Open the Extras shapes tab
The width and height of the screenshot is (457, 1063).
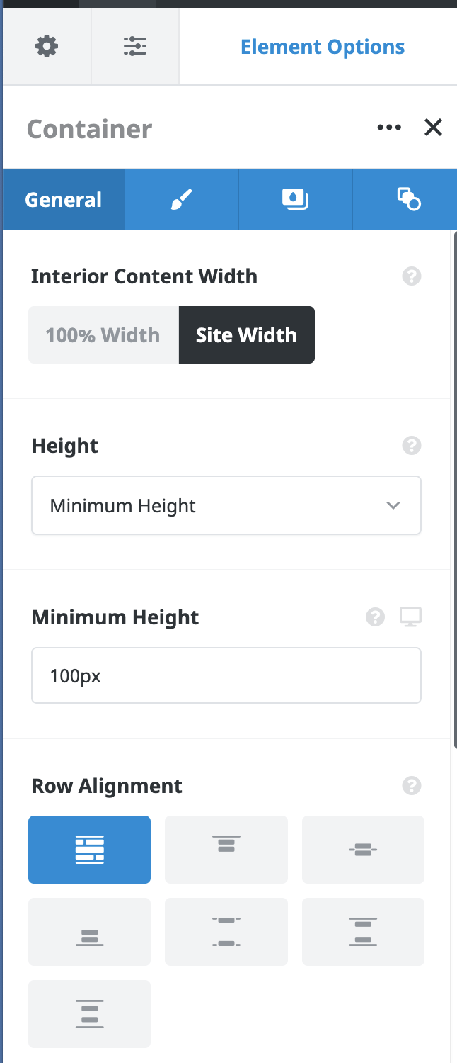(x=408, y=200)
